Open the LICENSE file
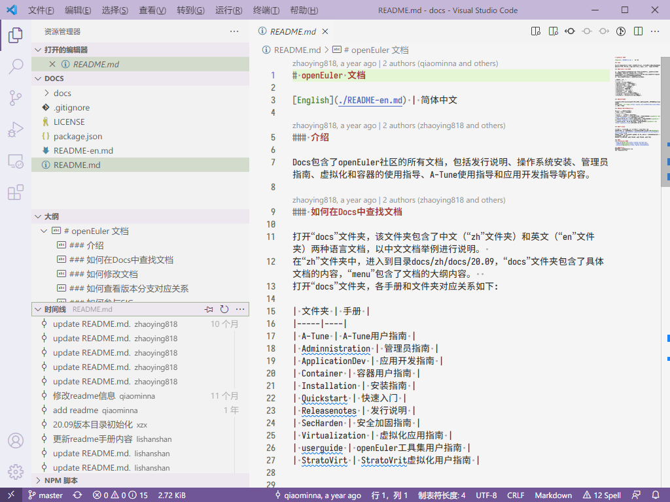 140,122
